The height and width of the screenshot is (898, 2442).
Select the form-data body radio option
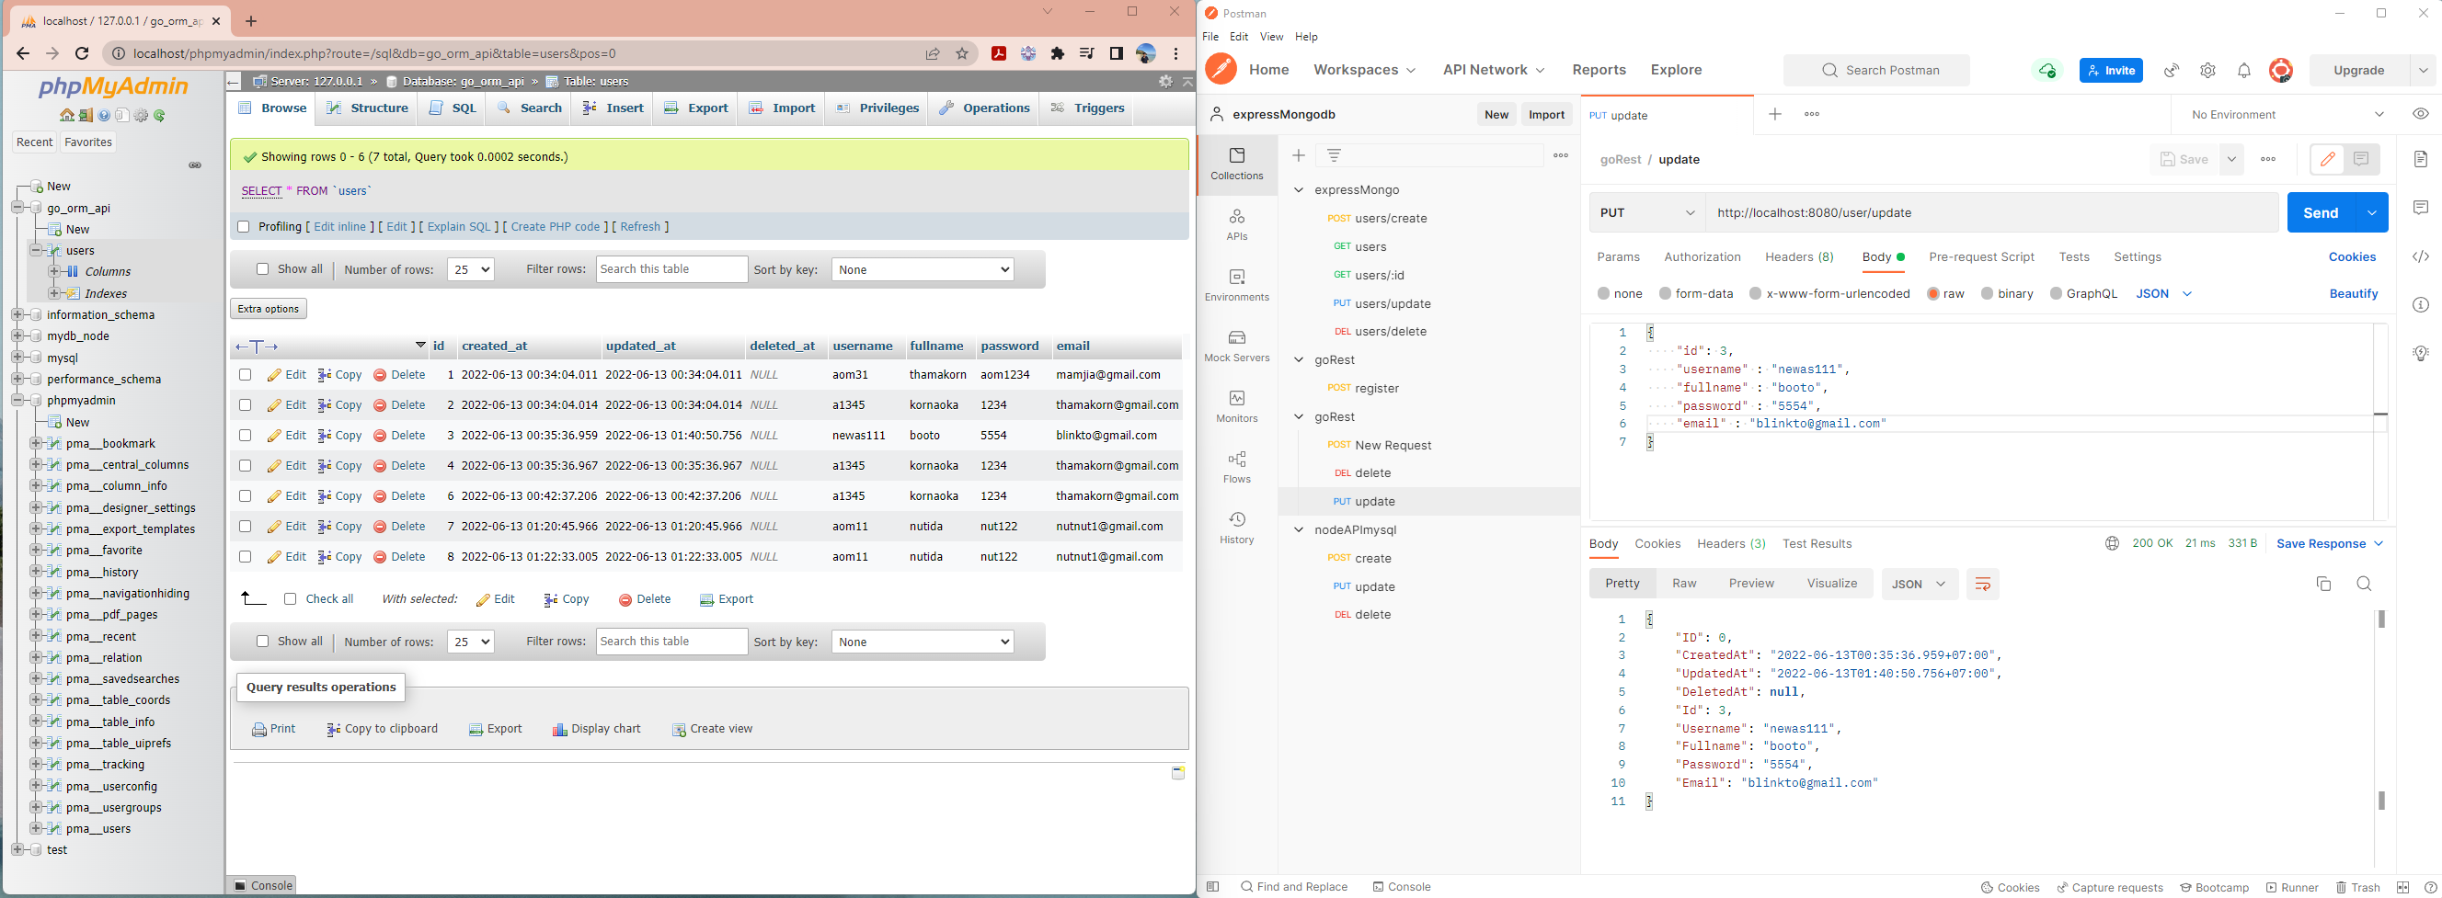tap(1666, 293)
